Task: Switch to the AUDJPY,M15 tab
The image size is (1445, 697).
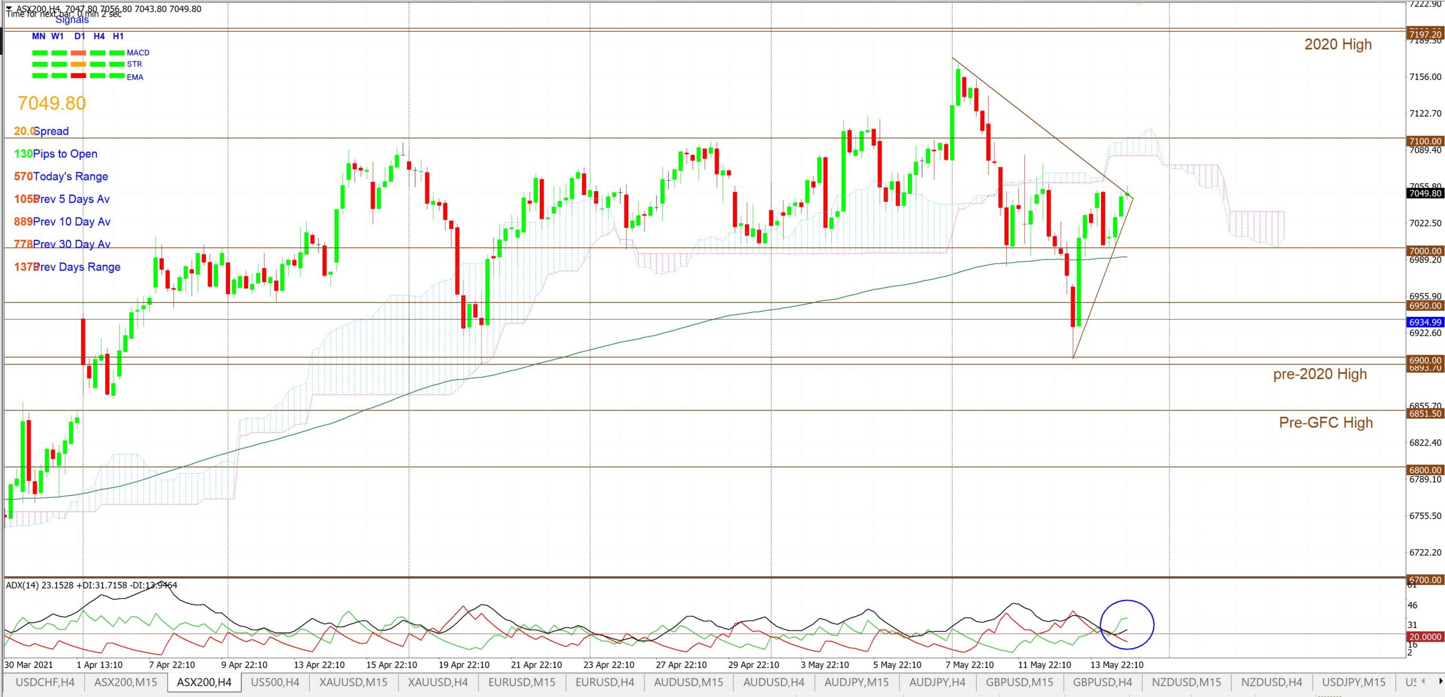Action: point(857,682)
